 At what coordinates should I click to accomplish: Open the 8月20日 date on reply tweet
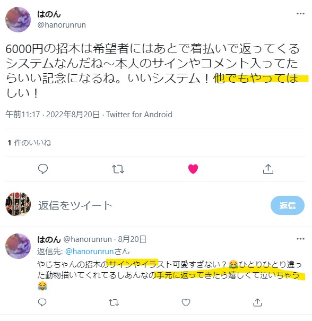coord(132,239)
